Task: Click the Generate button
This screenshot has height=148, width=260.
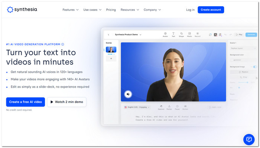Action: tap(251, 35)
